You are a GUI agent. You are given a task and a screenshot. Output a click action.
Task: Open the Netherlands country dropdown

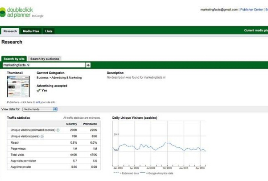pos(40,109)
